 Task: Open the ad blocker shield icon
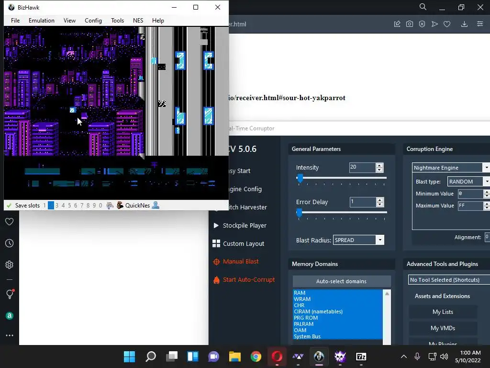click(422, 24)
